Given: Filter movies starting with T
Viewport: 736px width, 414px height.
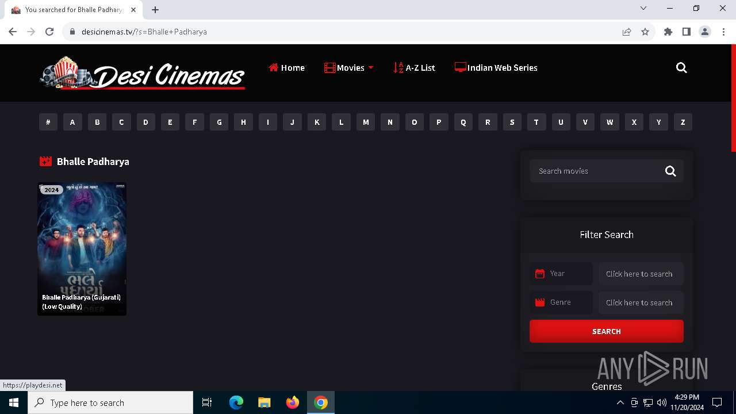Looking at the screenshot, I should tap(536, 122).
